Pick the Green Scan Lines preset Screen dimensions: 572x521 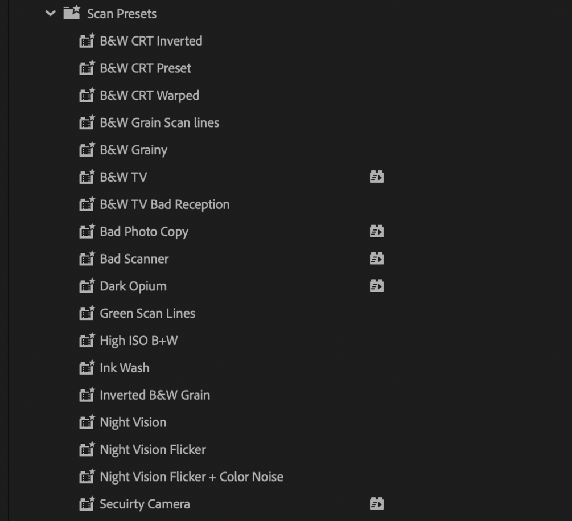point(147,314)
